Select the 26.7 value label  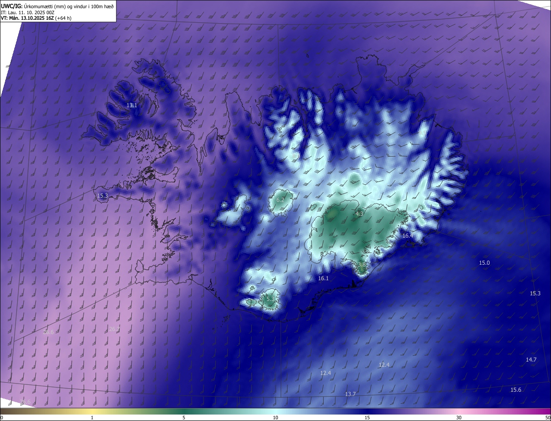click(x=115, y=329)
